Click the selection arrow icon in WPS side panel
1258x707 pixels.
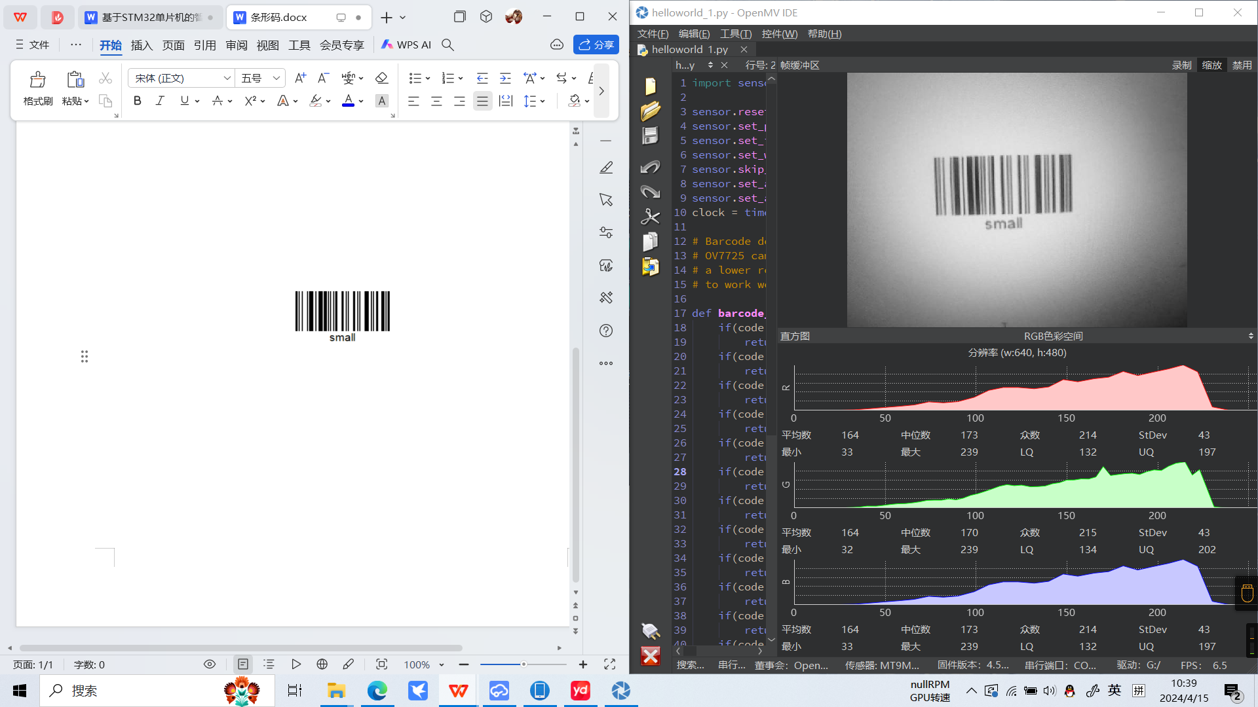coord(606,200)
